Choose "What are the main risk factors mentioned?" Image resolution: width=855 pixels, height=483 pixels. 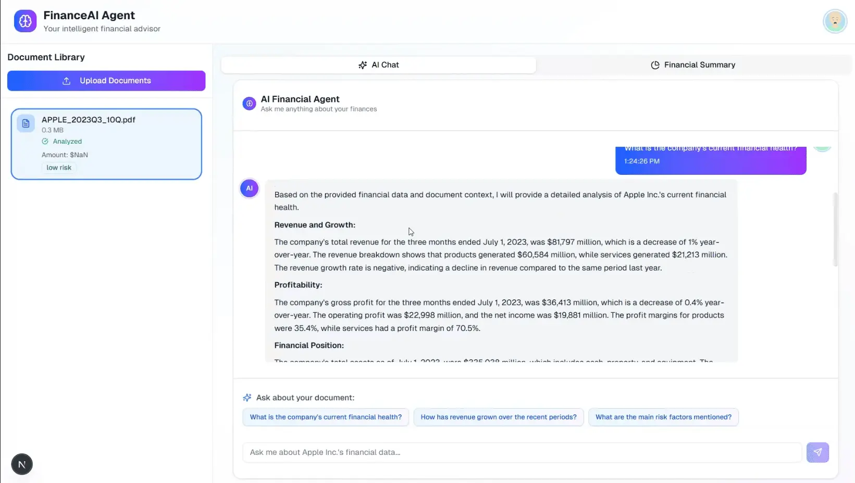click(x=663, y=417)
